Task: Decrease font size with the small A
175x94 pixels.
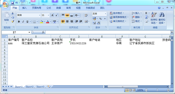Action: [x=56, y=15]
